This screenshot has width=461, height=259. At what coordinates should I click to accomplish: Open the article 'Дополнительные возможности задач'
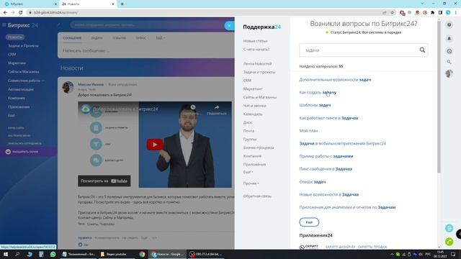click(335, 80)
